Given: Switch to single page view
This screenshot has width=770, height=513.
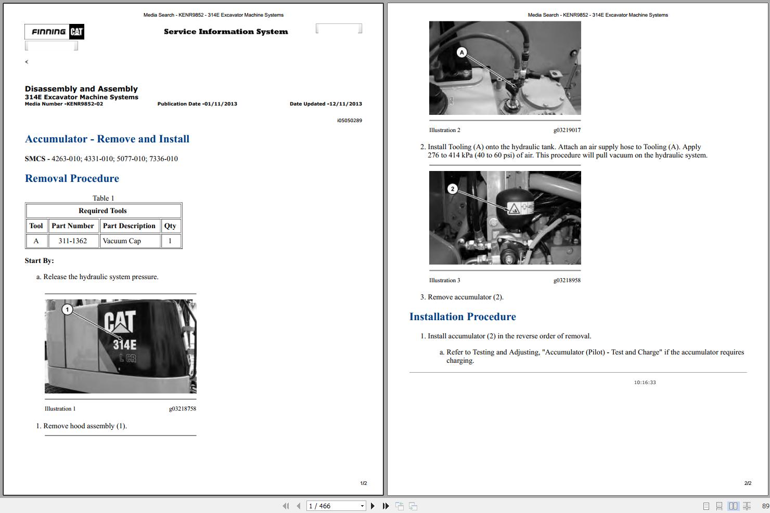Looking at the screenshot, I should pos(706,506).
